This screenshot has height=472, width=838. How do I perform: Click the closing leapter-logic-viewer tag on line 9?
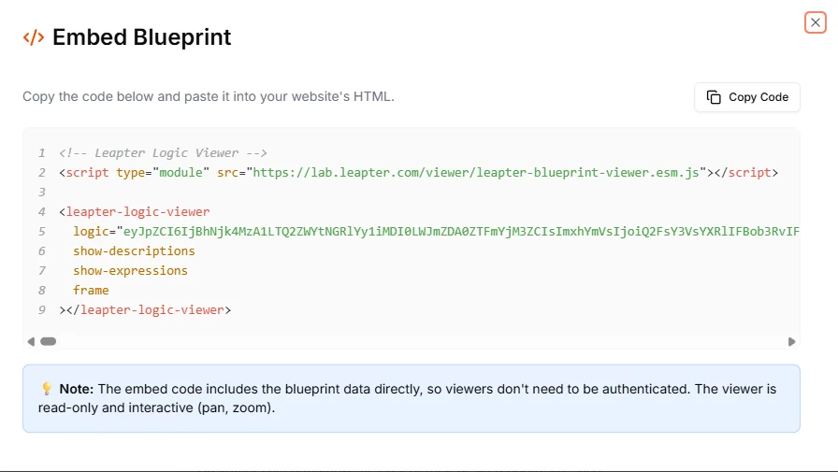point(145,310)
